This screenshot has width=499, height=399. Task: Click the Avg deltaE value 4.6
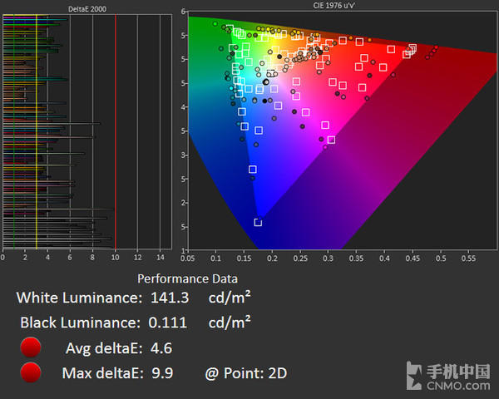161,348
